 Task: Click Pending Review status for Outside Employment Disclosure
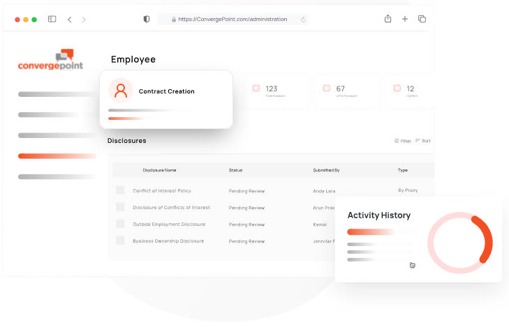coord(246,225)
